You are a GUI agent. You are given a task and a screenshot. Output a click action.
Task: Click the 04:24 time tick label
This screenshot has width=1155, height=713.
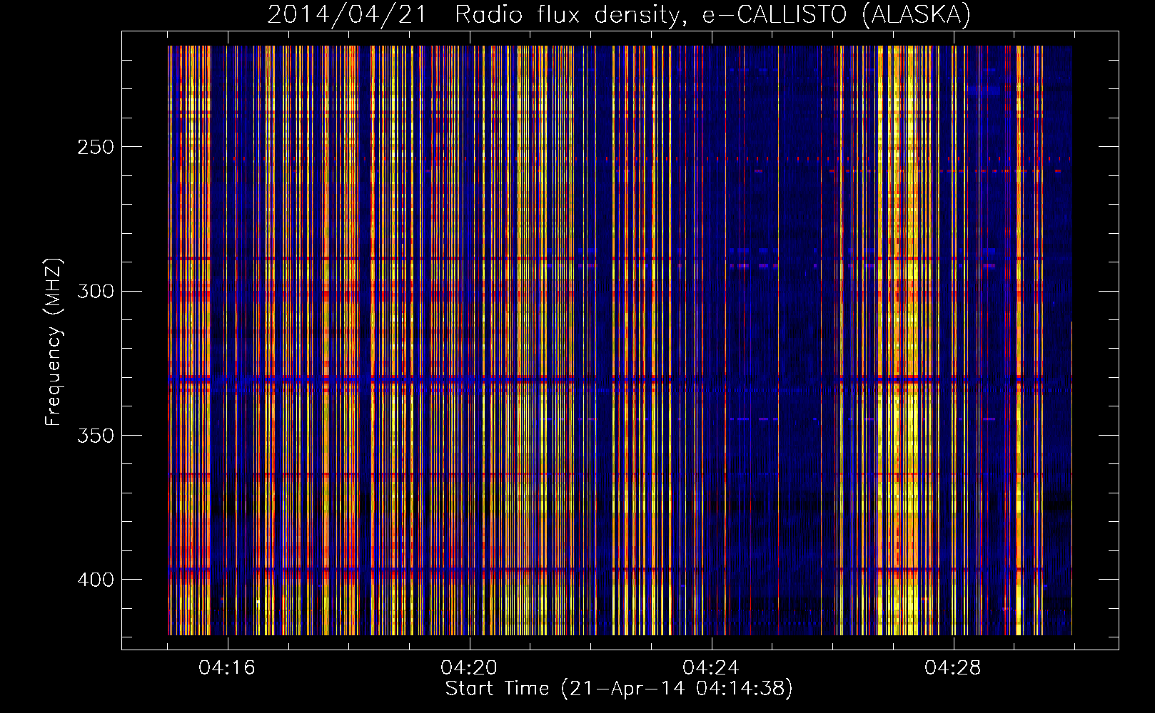click(711, 668)
